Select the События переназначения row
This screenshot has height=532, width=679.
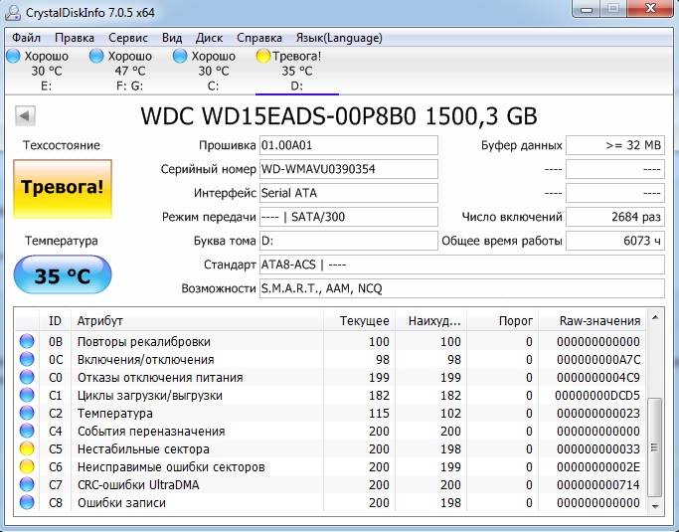[330, 431]
